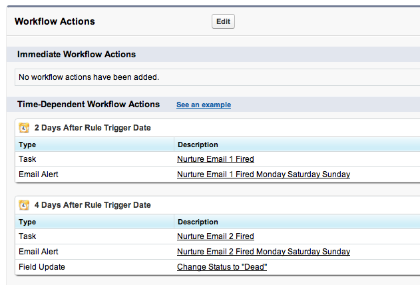420x285 pixels.
Task: Click the Time-Dependent Workflow Actions section header
Action: pyautogui.click(x=89, y=104)
